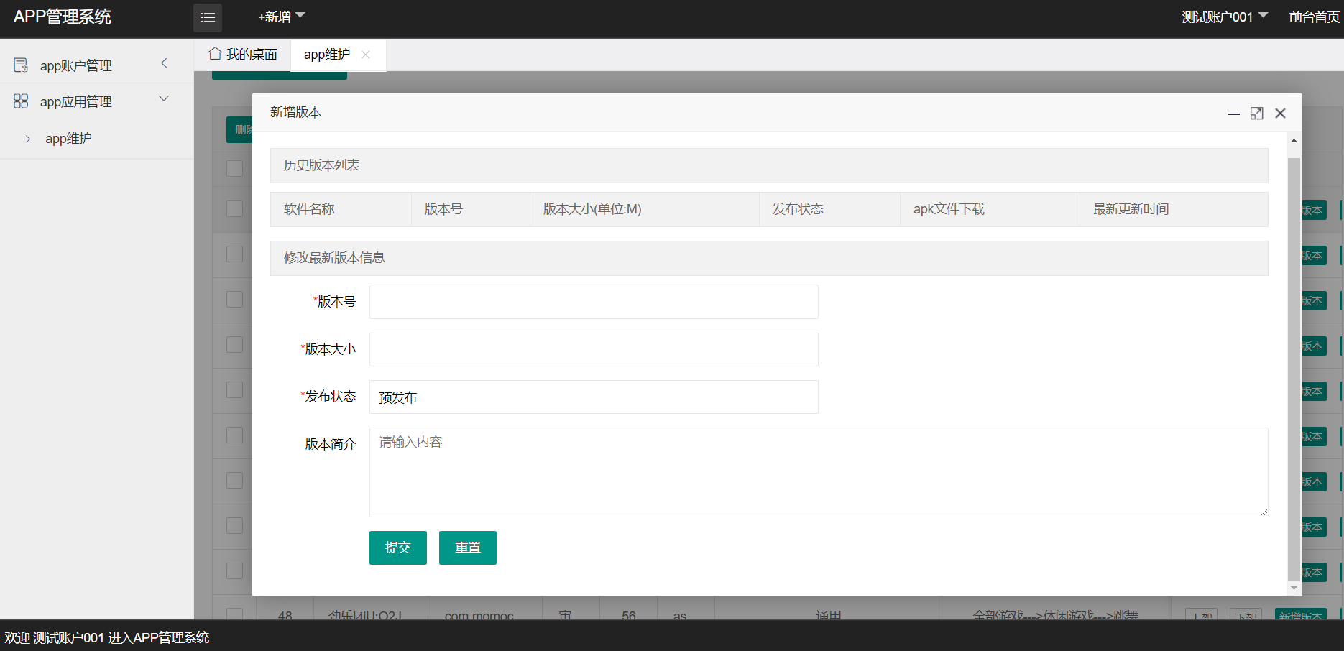Open the 测试账户001 user dropdown

point(1225,17)
